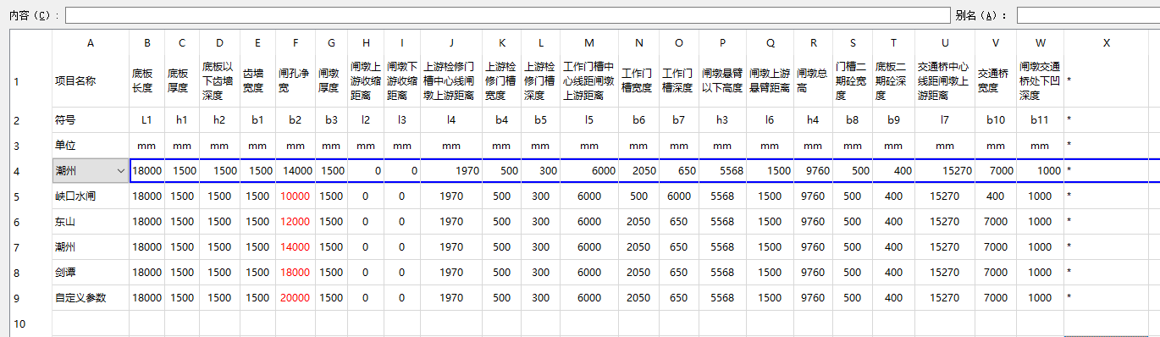The image size is (1160, 337).
Task: Click the 闸墩总高 header cell
Action: [x=813, y=82]
